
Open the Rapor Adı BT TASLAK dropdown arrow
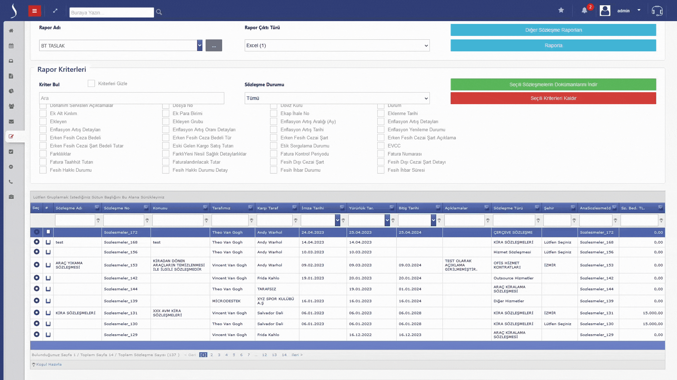(200, 45)
